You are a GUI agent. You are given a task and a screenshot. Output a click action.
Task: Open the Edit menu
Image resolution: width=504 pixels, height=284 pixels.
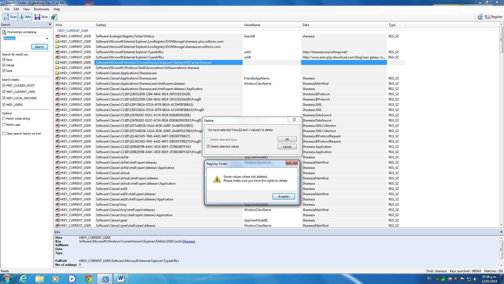click(15, 9)
